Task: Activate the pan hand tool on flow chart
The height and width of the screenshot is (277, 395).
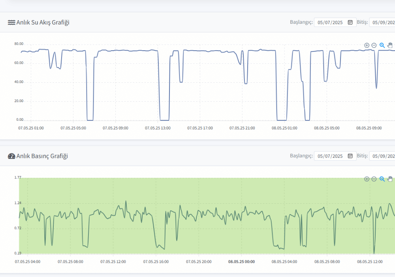Action: click(x=390, y=45)
